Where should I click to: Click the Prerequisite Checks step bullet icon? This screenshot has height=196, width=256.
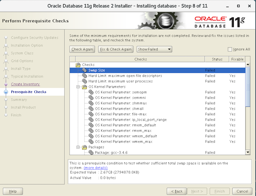(x=6, y=92)
